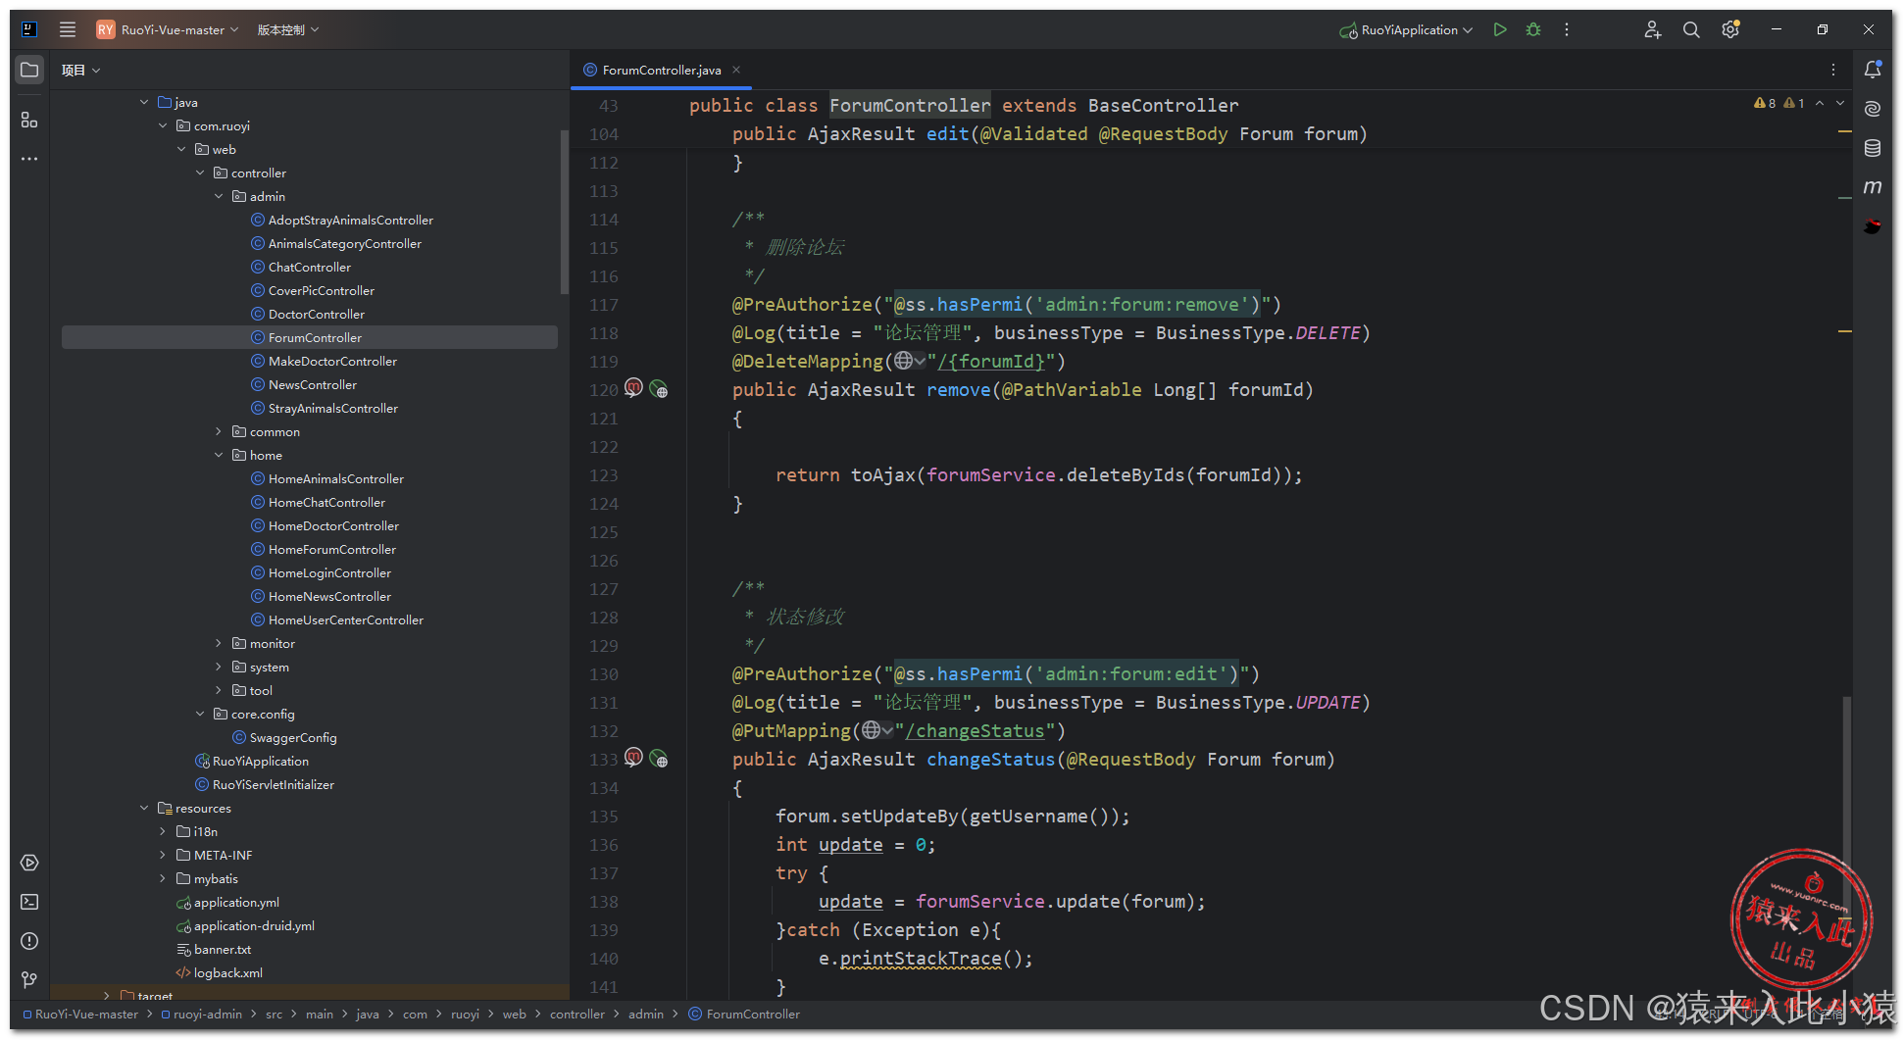Open the Terminal tool window icon
This screenshot has width=1903, height=1040.
(29, 902)
